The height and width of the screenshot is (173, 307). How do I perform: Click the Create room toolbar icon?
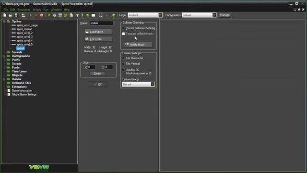[x=94, y=15]
